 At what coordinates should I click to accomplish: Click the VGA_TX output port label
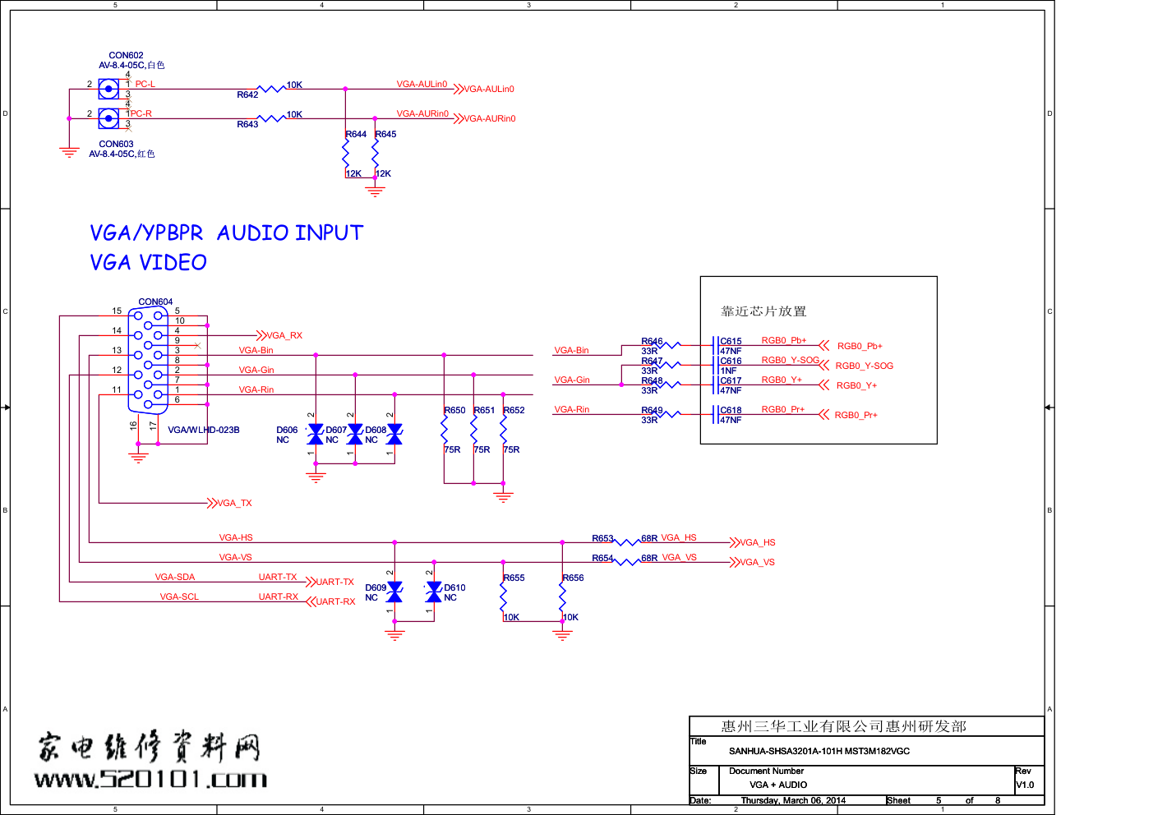pos(234,503)
